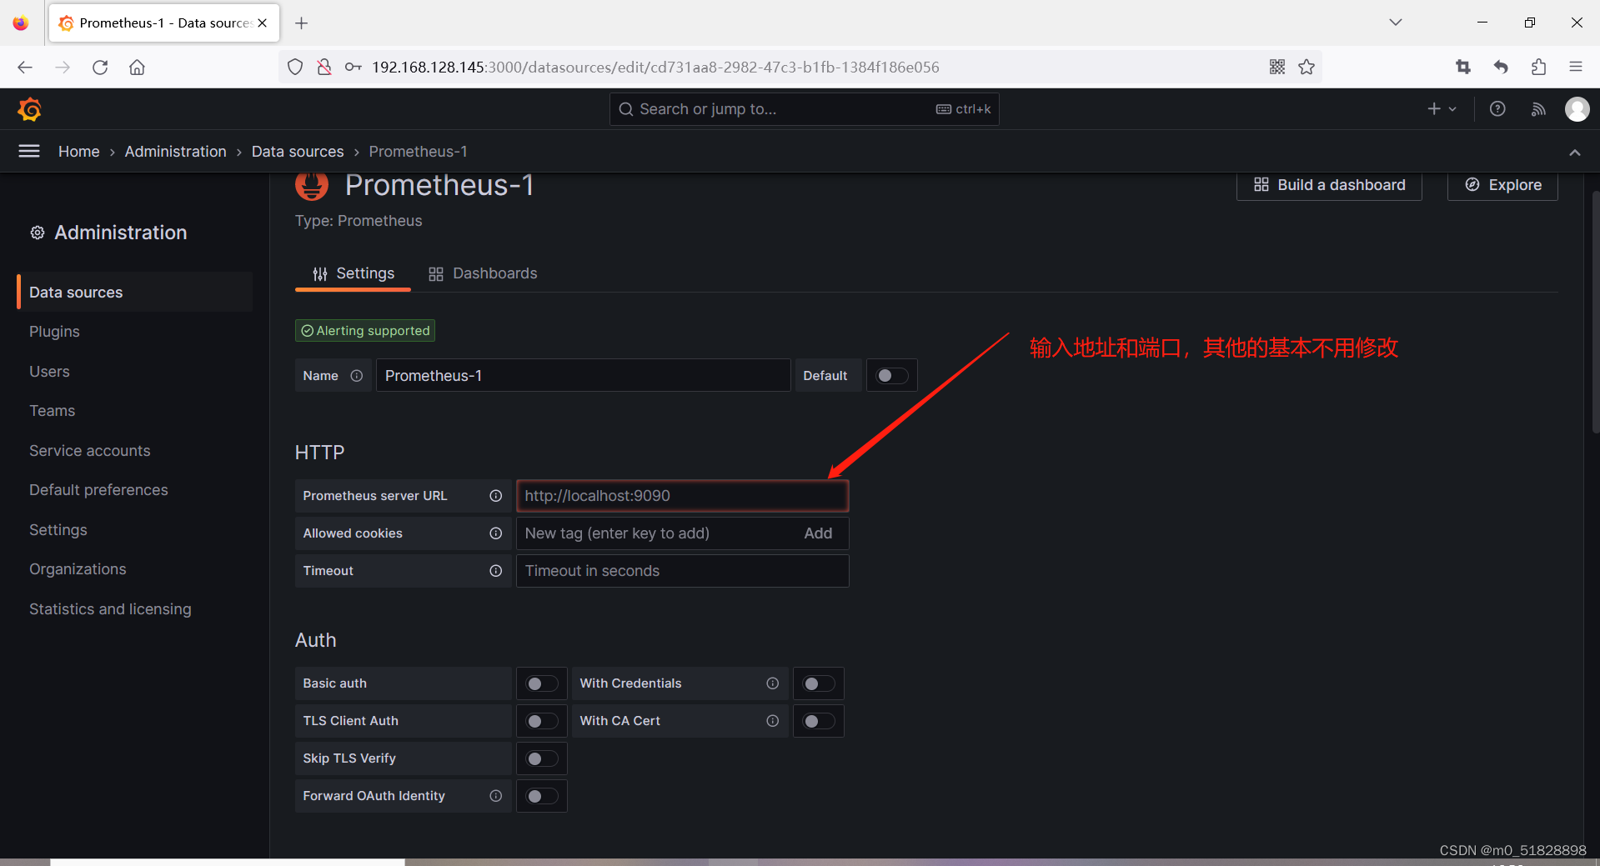Open Statistics and licensing in sidebar

[x=110, y=609]
